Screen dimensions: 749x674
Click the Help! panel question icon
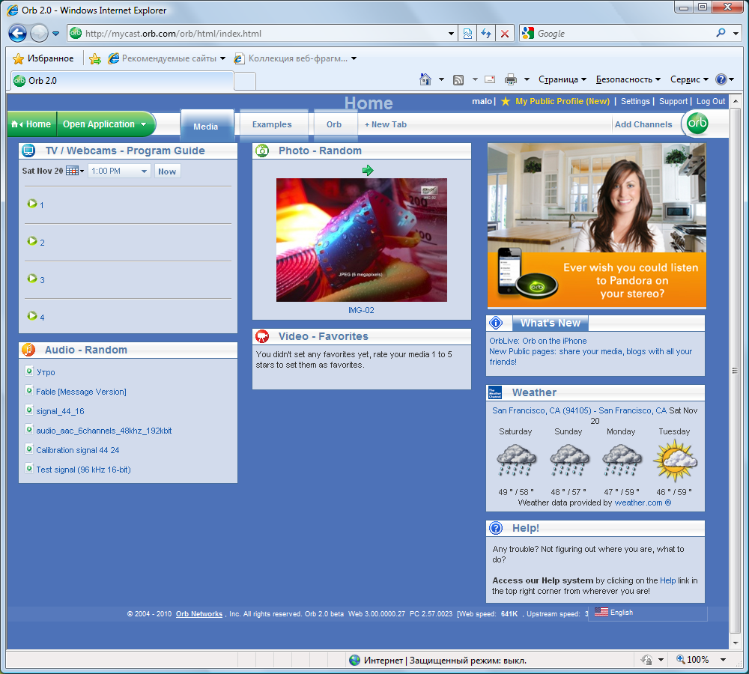[497, 528]
